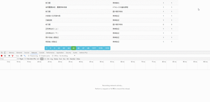This screenshot has width=210, height=102.
Task: Click the 密码输入框验证 row text
Action: (x=51, y=42)
